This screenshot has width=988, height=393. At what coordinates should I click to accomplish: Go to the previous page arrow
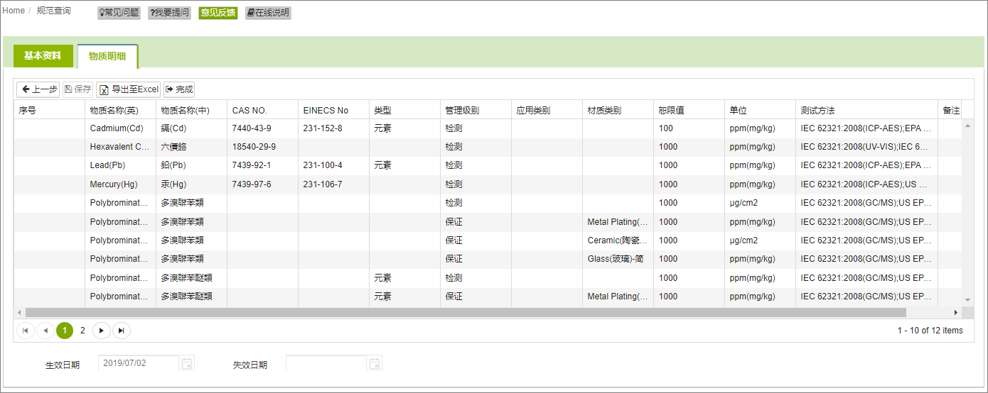[x=45, y=331]
